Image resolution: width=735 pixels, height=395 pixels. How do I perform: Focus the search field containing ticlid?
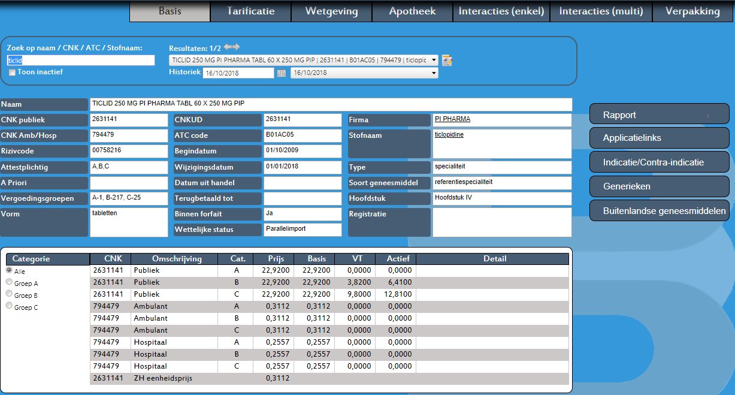(x=80, y=60)
